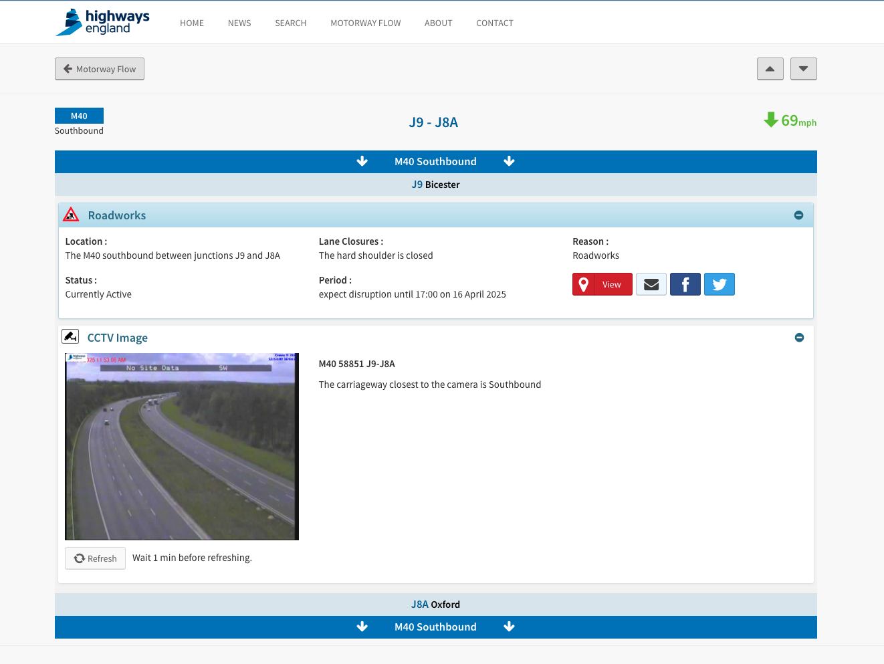
Task: Go to the SEARCH page
Action: pyautogui.click(x=291, y=23)
